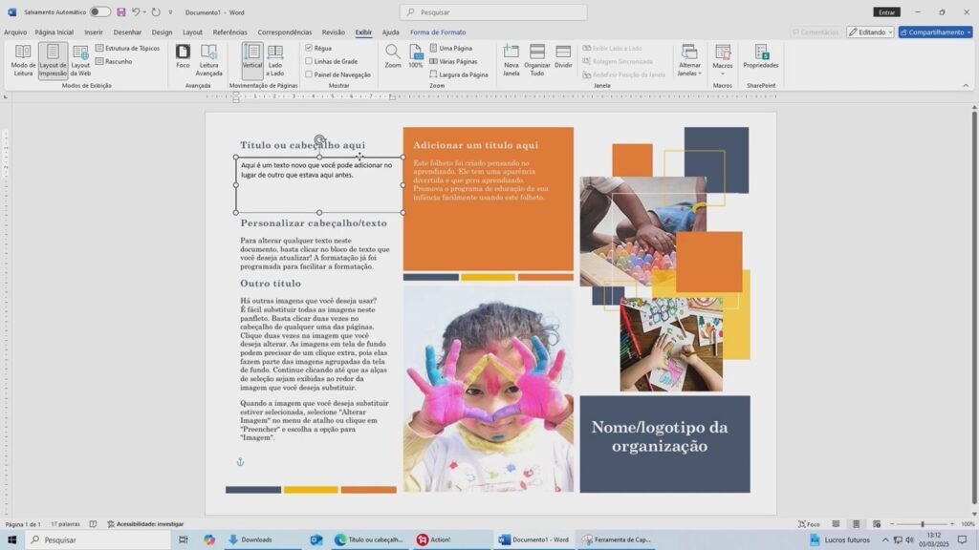Open Nova Janela

[x=511, y=59]
